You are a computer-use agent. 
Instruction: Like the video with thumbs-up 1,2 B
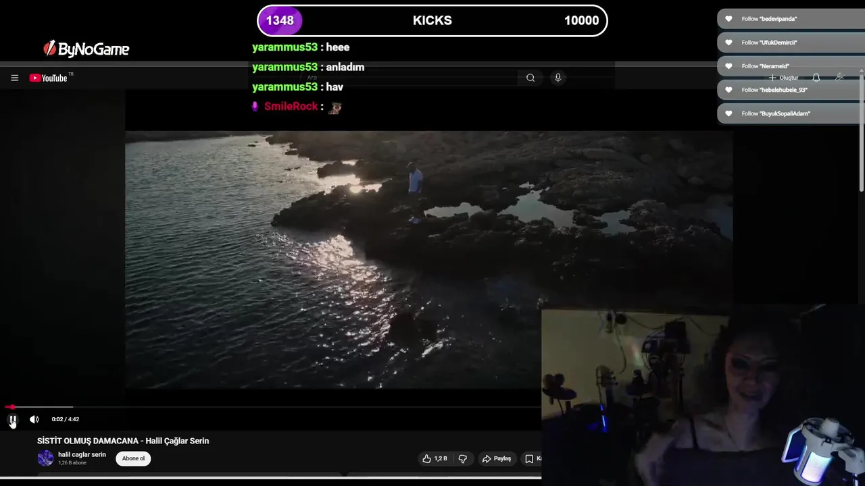point(435,458)
